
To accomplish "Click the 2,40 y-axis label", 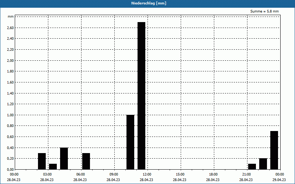I will point(10,39).
